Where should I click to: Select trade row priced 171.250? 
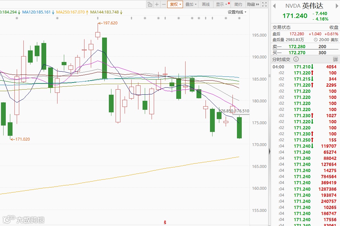(x=305, y=140)
